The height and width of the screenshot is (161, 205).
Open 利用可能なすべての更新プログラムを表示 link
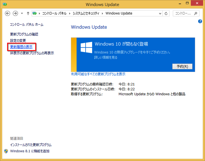coord(98,74)
